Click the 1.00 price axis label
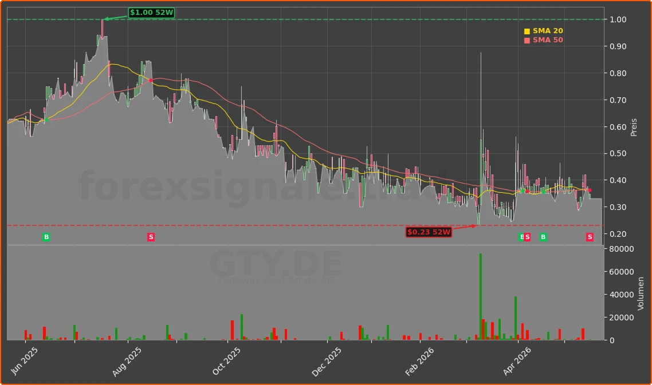Screen dimensions: 652x385 pyautogui.click(x=618, y=19)
